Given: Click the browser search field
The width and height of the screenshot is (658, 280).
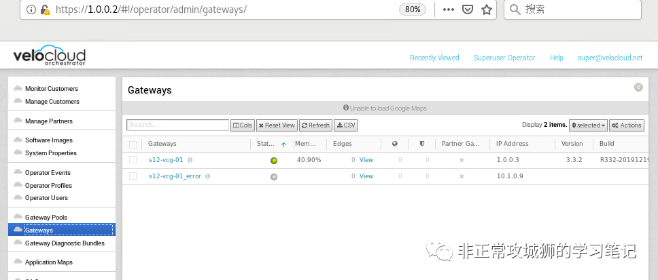Looking at the screenshot, I should point(572,9).
